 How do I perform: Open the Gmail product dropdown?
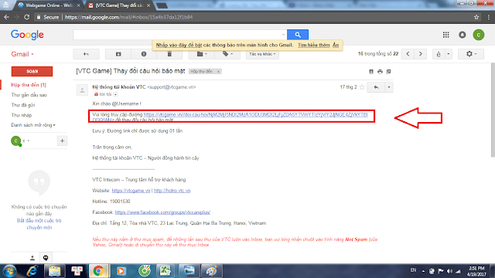22,54
